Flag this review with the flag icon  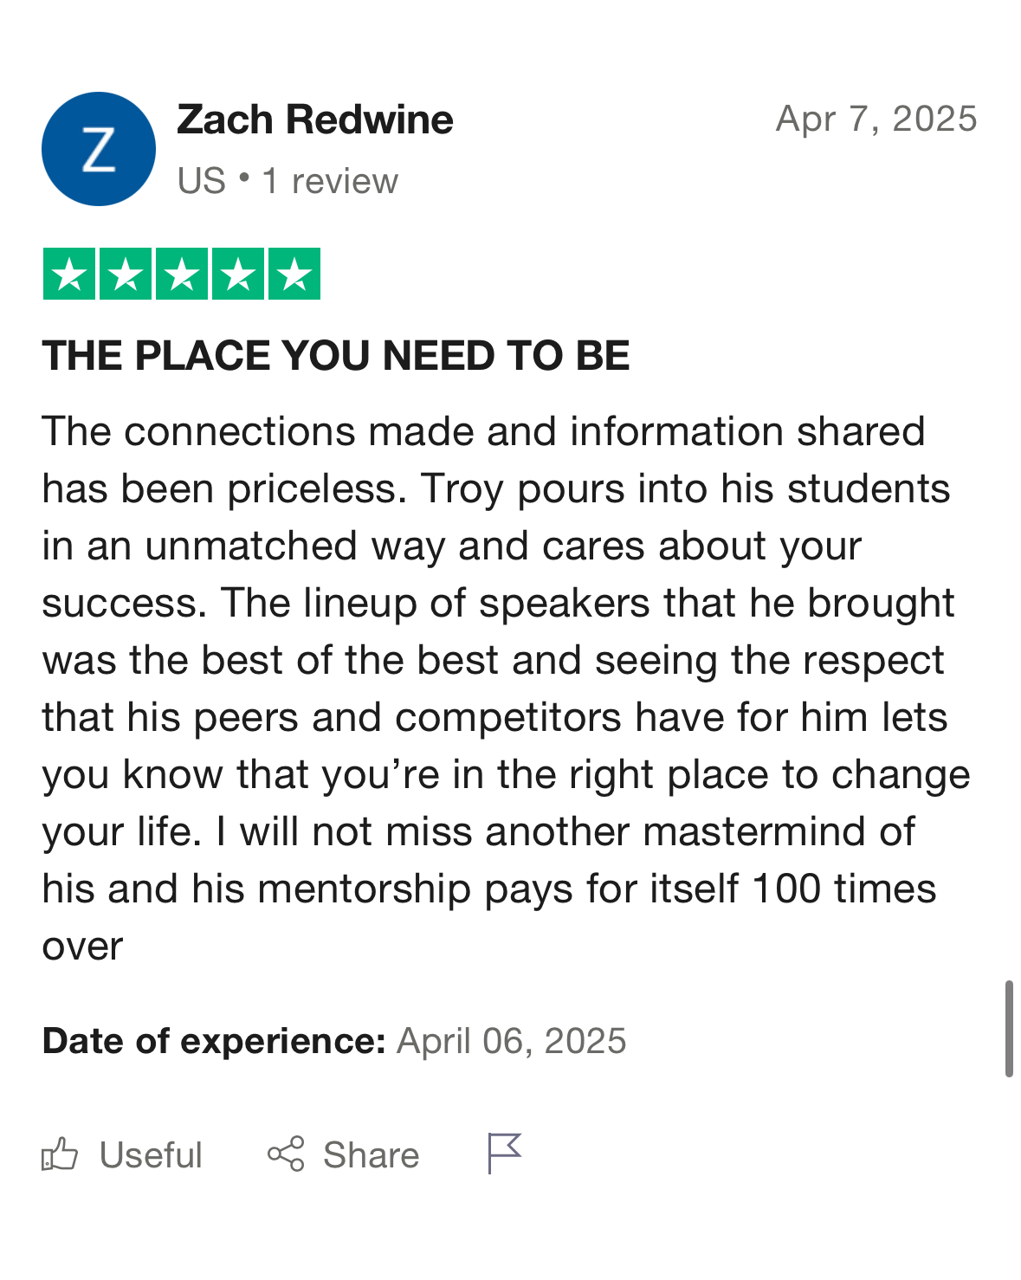pos(504,1154)
